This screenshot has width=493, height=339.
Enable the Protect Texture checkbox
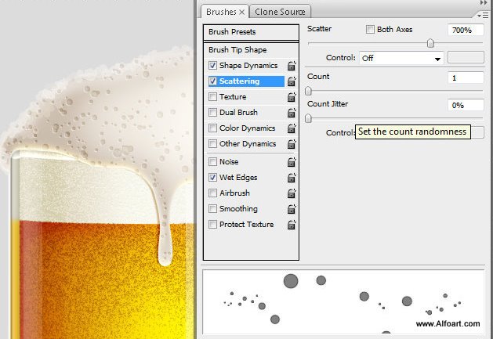tap(212, 224)
